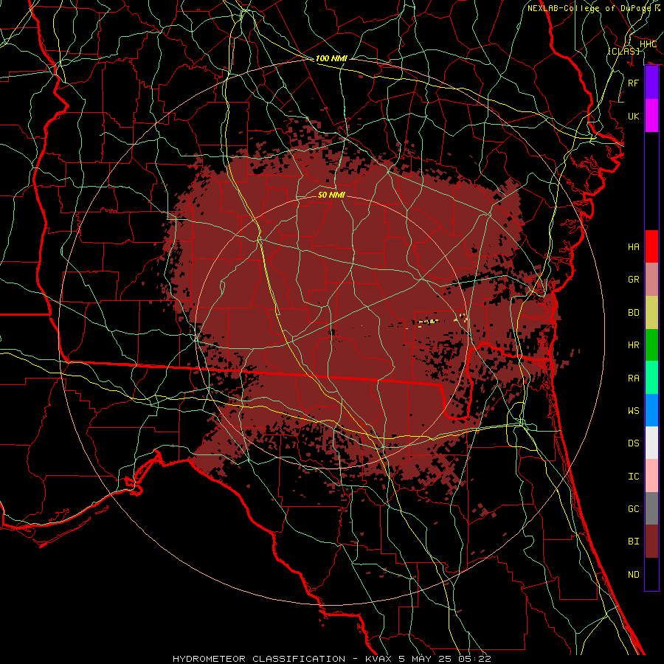Click the UK legend label
This screenshot has height=664, width=664.
tap(634, 116)
